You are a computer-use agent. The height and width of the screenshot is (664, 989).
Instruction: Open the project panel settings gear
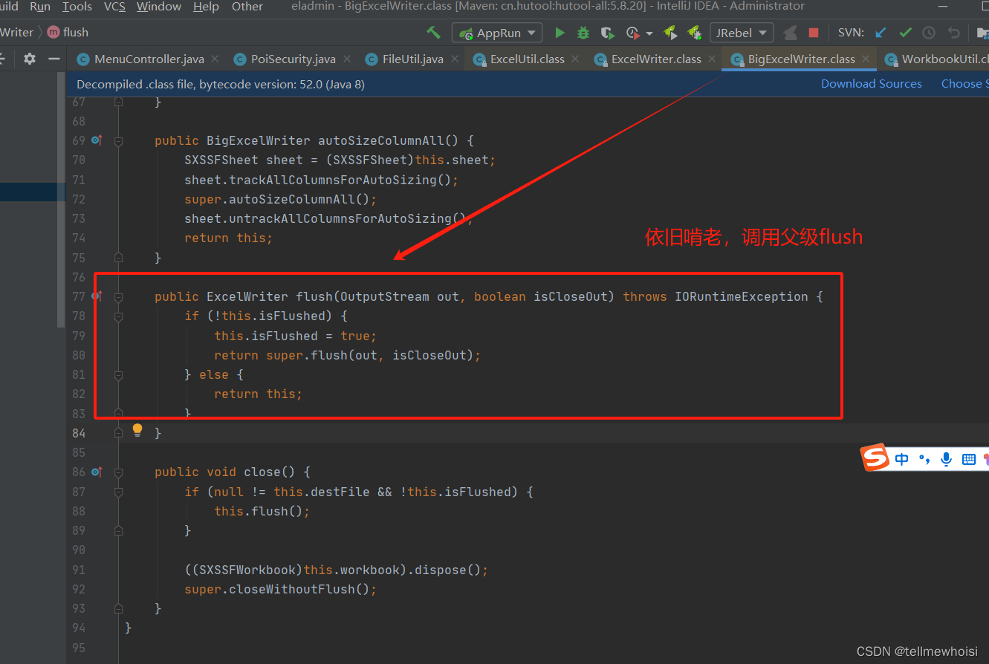pyautogui.click(x=29, y=59)
